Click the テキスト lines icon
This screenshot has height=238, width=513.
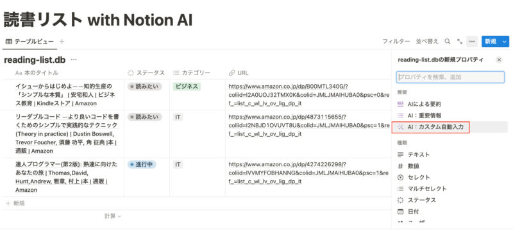[x=400, y=155]
